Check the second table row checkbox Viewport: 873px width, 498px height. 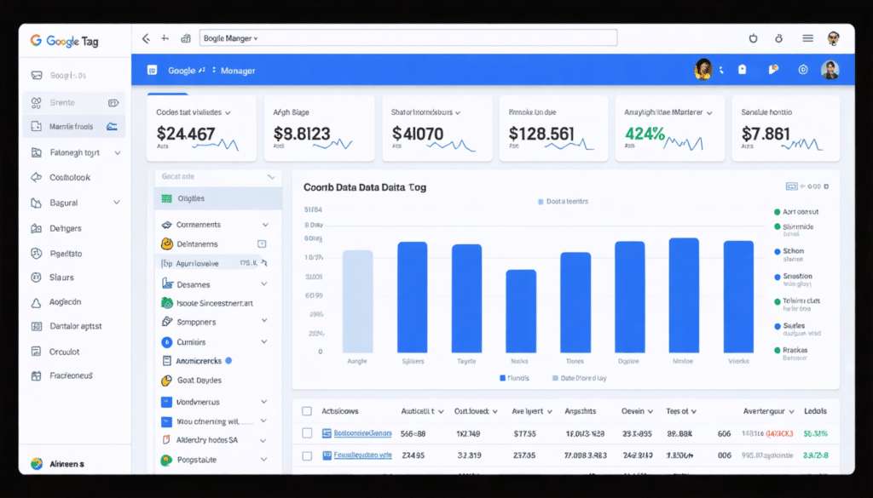pyautogui.click(x=307, y=455)
